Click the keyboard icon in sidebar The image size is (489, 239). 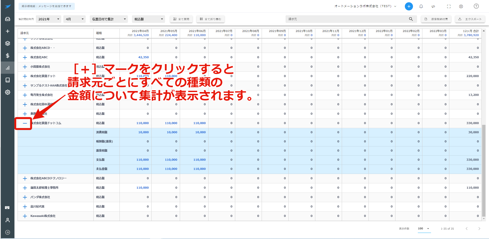[x=7, y=208]
